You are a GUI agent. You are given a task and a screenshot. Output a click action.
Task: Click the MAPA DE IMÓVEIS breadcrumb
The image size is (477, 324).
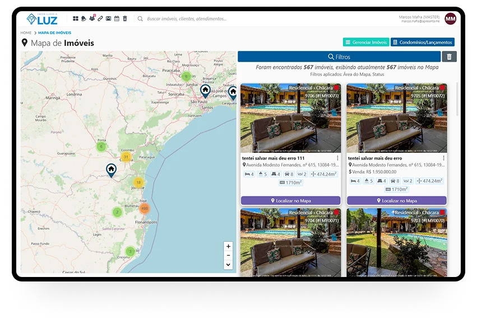(55, 33)
